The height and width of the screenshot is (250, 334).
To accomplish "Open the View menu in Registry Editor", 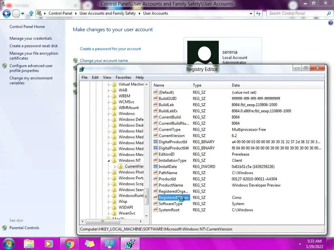I will pyautogui.click(x=107, y=77).
